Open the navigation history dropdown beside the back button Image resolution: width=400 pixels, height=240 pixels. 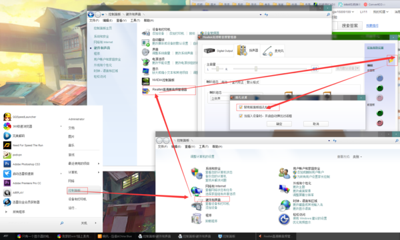click(103, 15)
